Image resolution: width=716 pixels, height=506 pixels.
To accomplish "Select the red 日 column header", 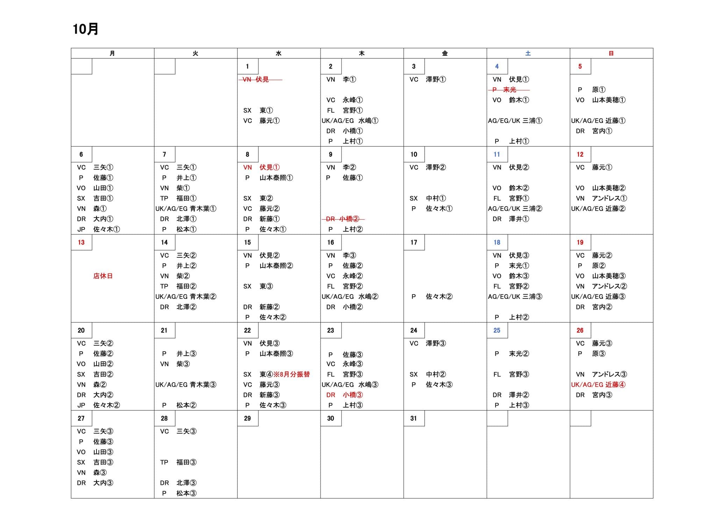I will (611, 54).
